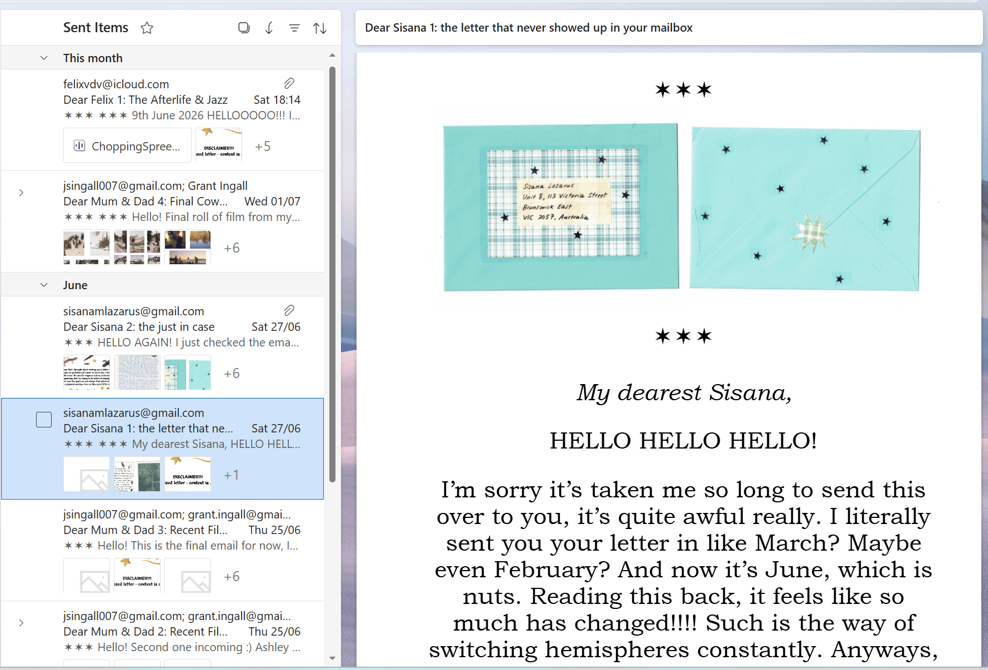Image resolution: width=988 pixels, height=670 pixels.
Task: Open Dear Mum & Dad 4: Final Cow email
Action: 162,221
